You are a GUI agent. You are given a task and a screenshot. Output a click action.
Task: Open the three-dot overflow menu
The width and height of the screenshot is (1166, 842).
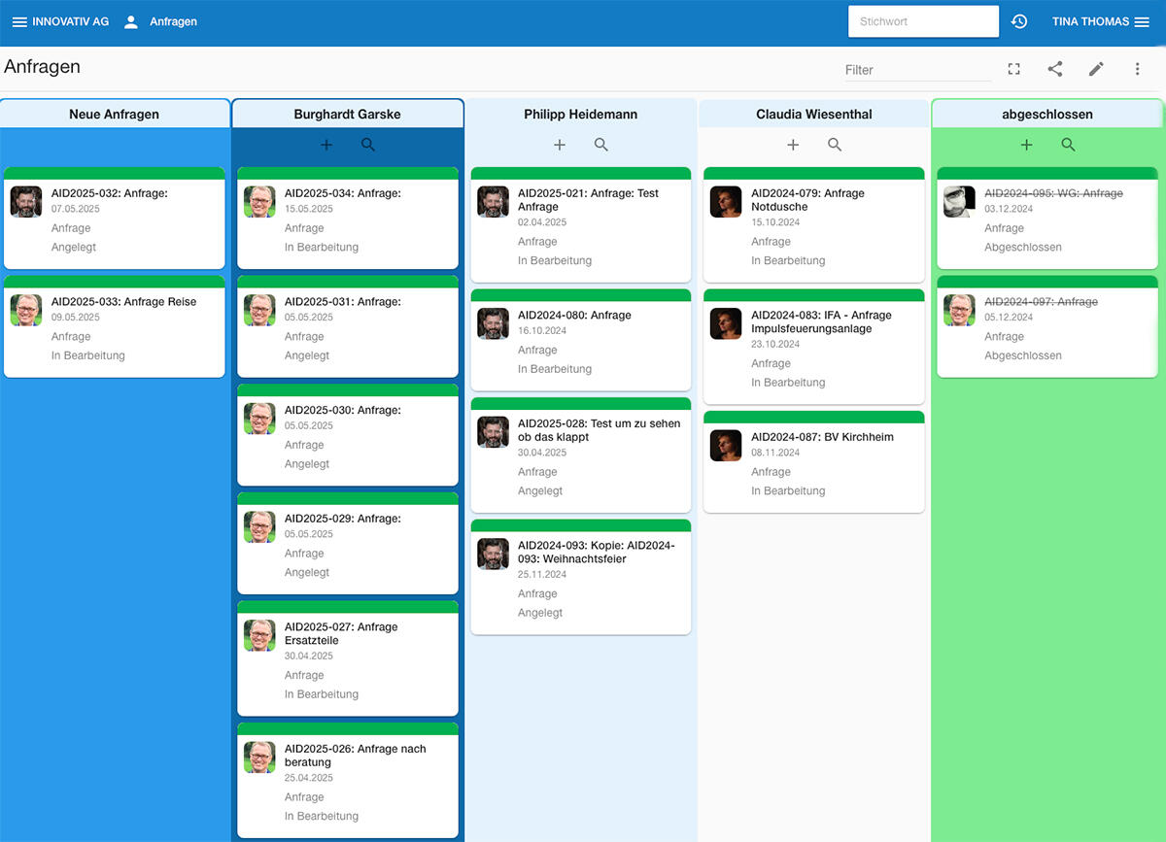tap(1137, 69)
